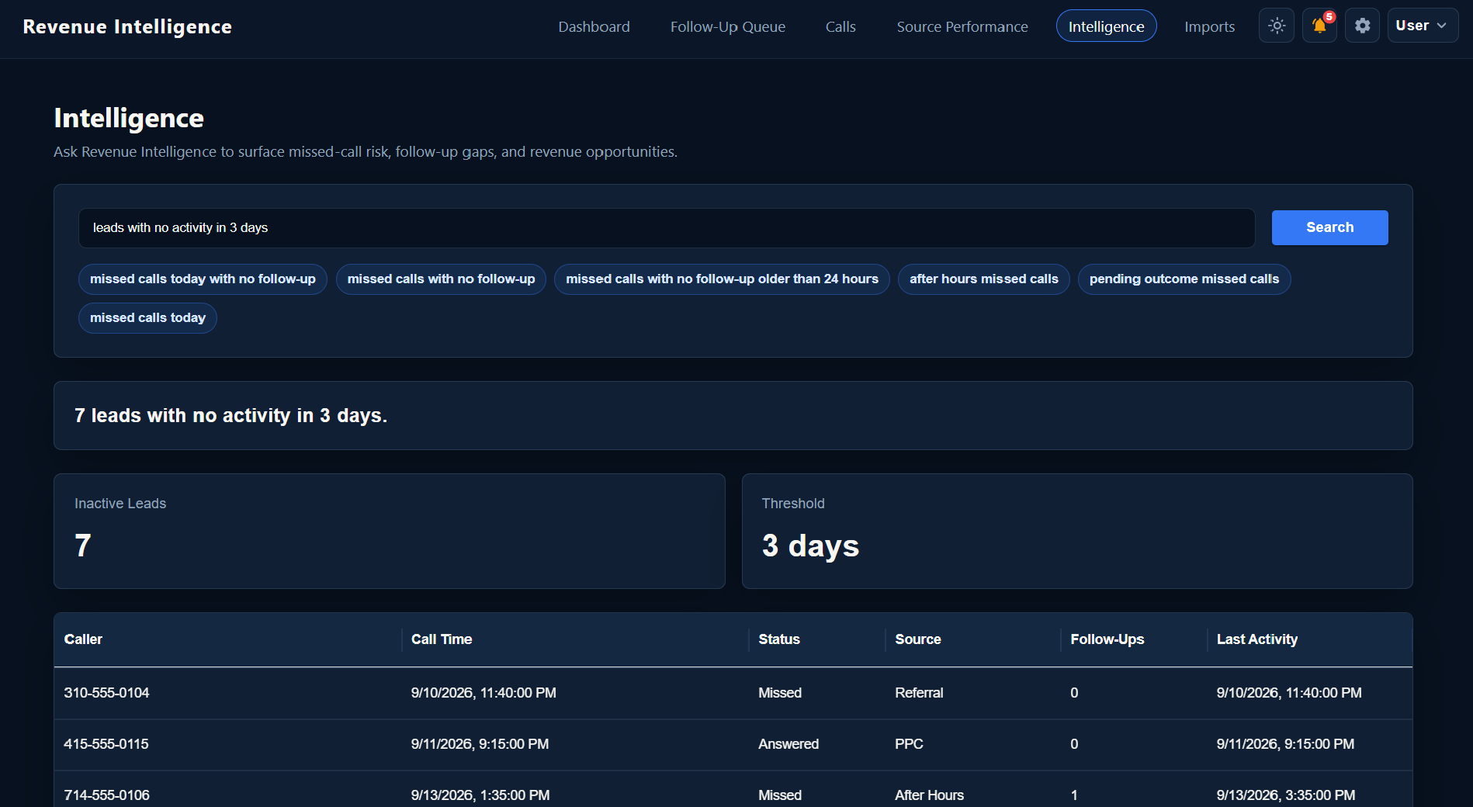Click call time 9/10/2026, 11:40:00 PM in Call Time column

pyautogui.click(x=483, y=693)
